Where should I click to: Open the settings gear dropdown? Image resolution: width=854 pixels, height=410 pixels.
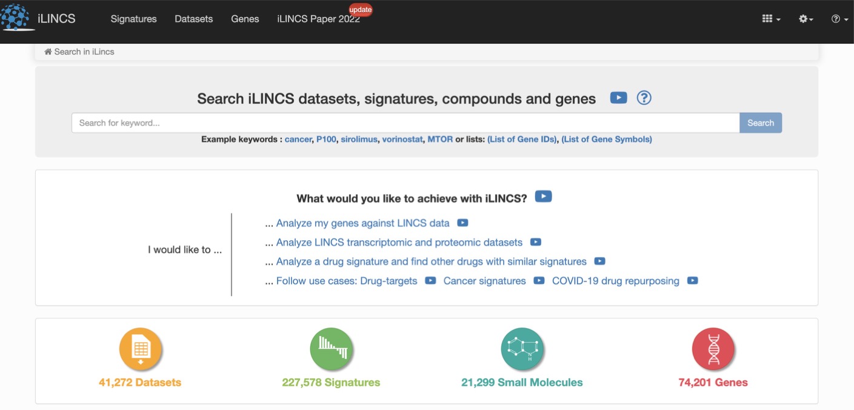pos(806,19)
